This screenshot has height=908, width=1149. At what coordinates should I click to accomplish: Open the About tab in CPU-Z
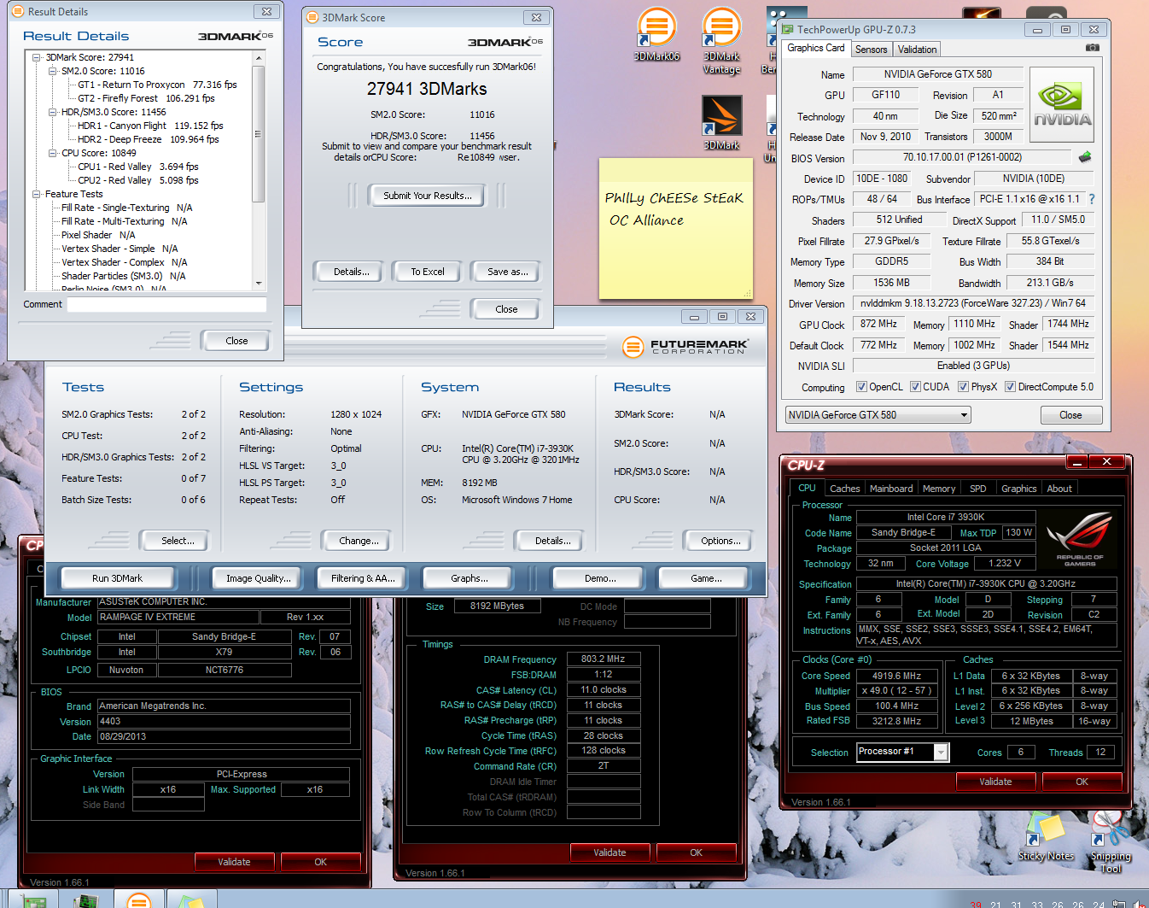click(x=1059, y=489)
